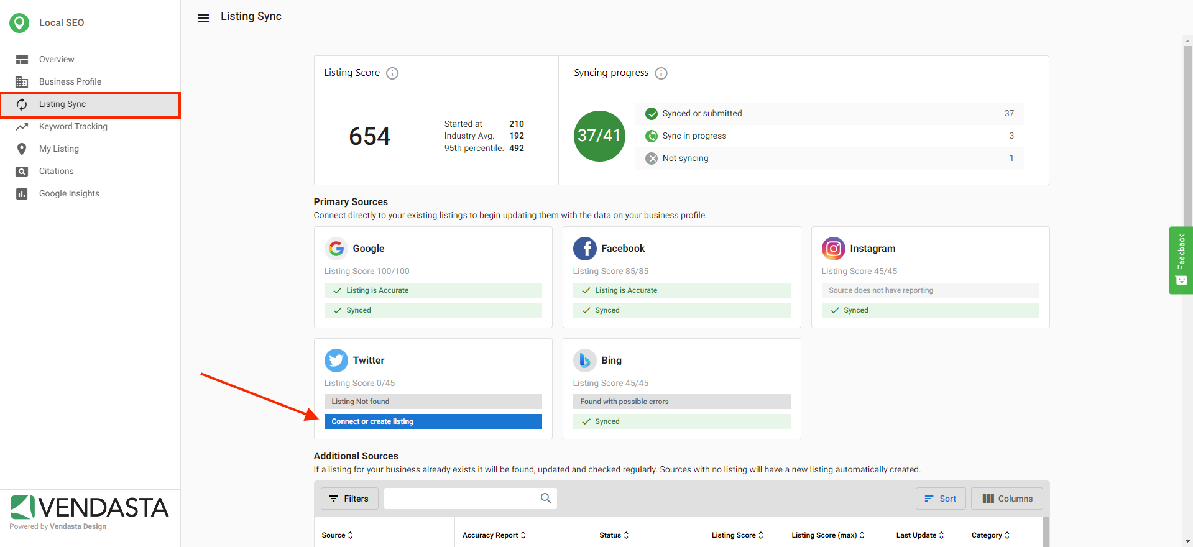The height and width of the screenshot is (547, 1193).
Task: Click the My Listing pin icon
Action: pos(22,149)
